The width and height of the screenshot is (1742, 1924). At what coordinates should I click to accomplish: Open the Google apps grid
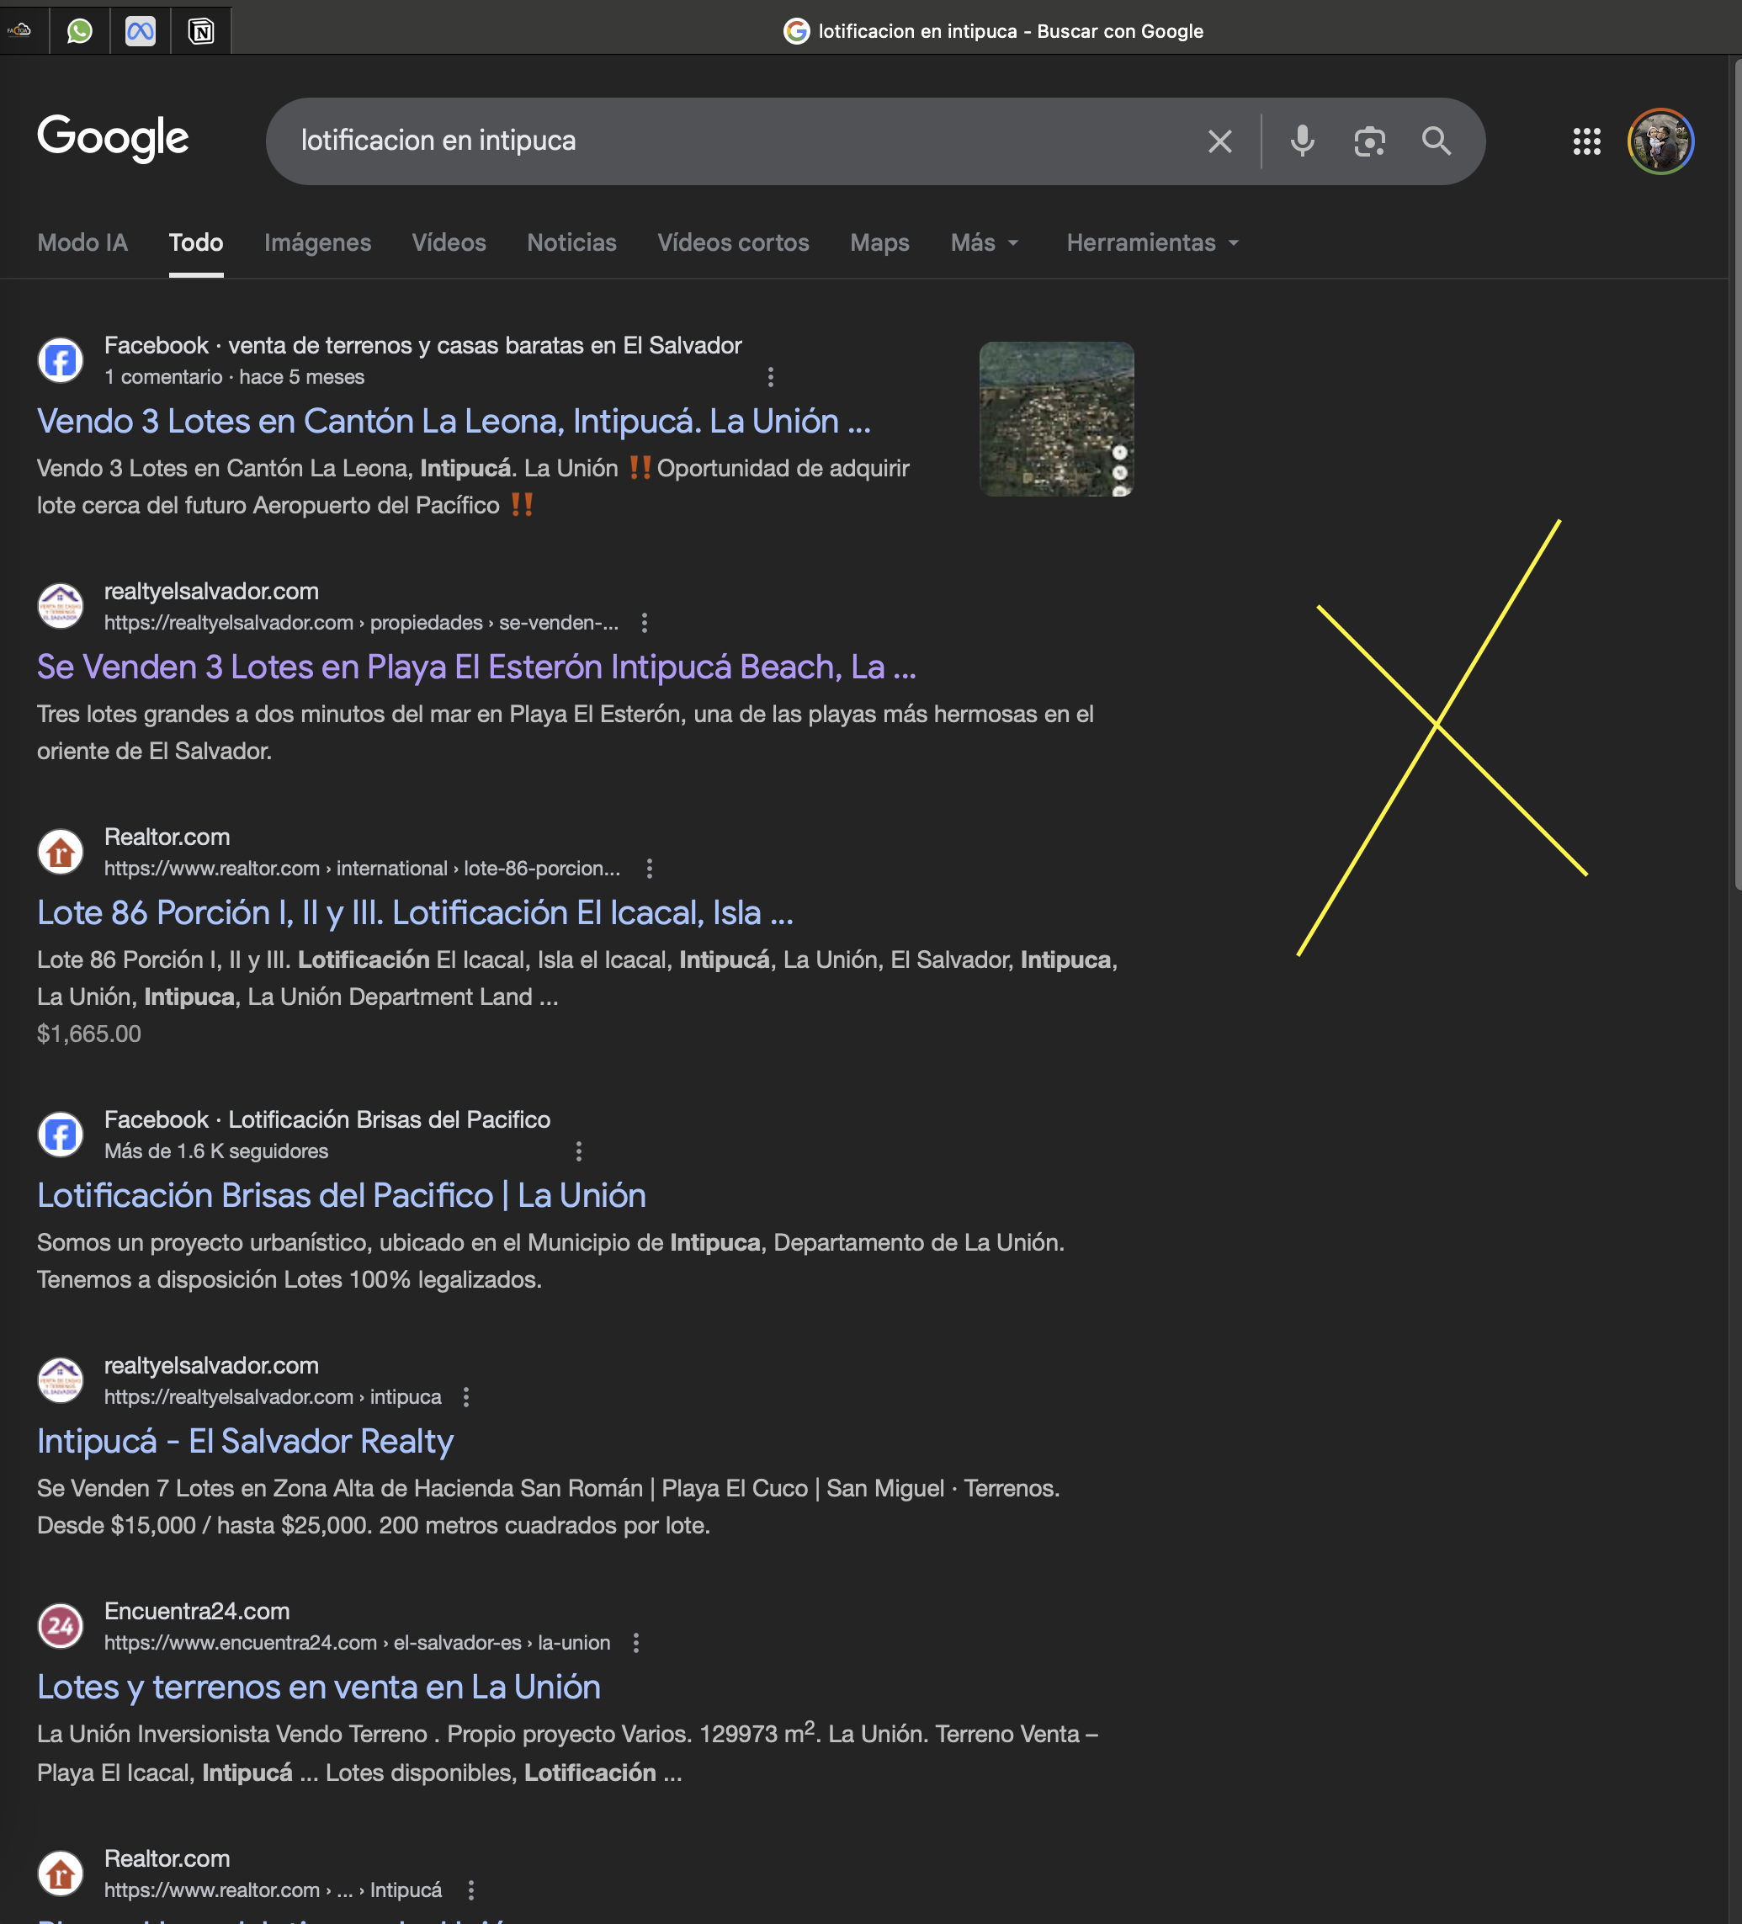pos(1586,141)
